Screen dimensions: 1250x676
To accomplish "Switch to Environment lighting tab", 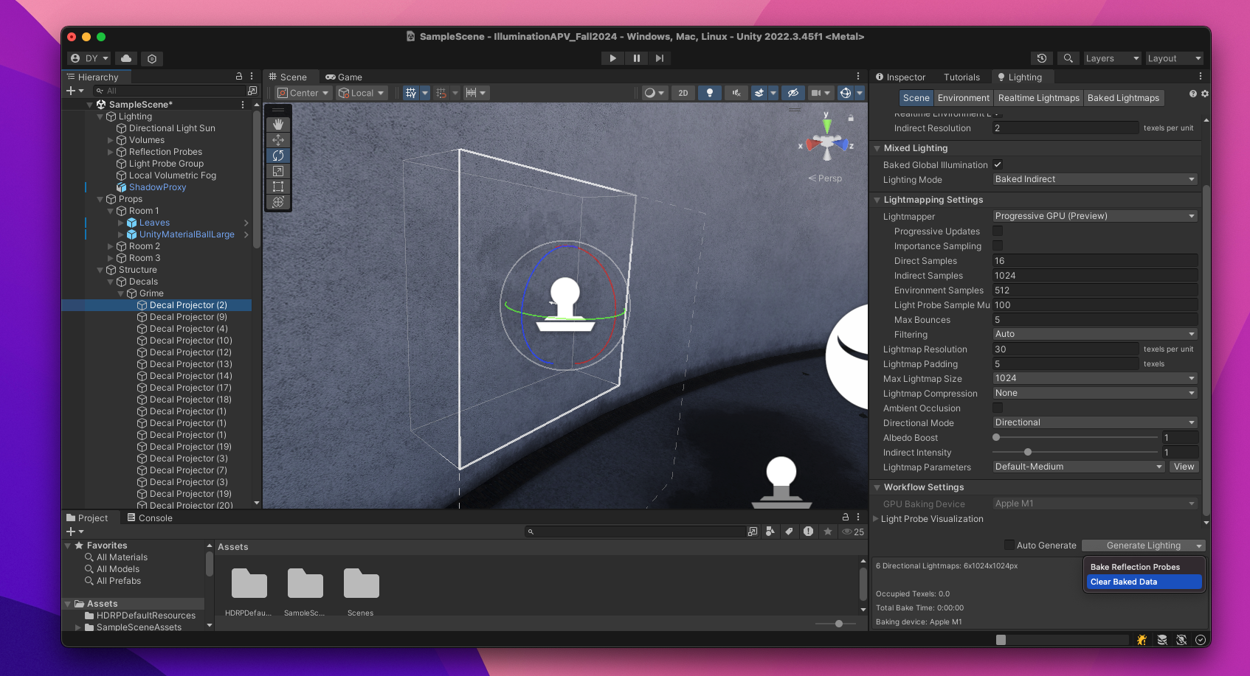I will coord(963,98).
